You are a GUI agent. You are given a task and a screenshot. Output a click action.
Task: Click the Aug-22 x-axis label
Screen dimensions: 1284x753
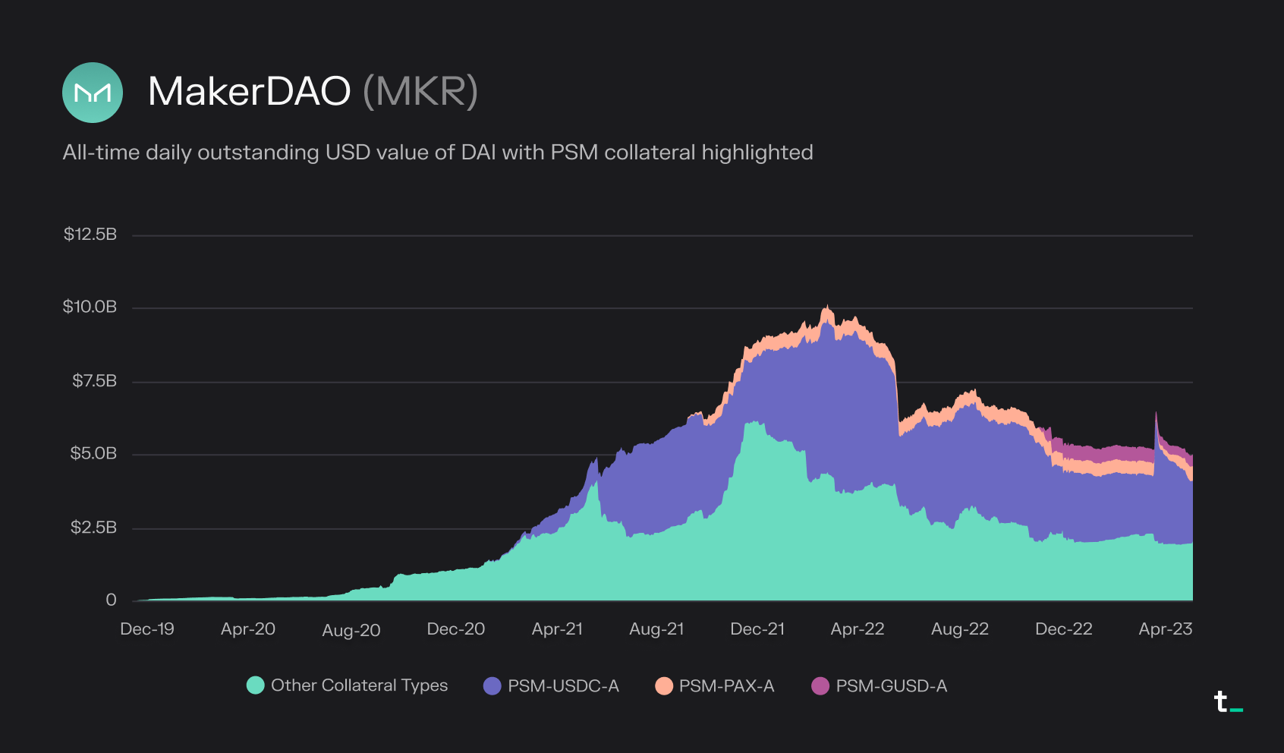(x=960, y=629)
